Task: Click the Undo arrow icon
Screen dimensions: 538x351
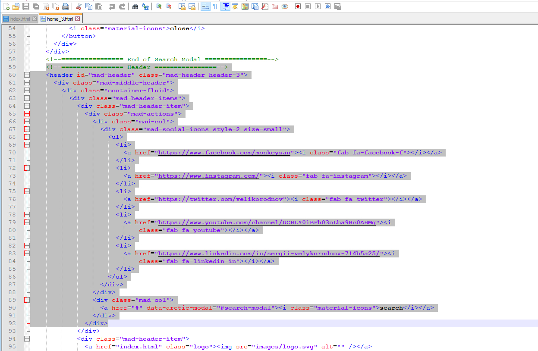Action: pyautogui.click(x=112, y=6)
